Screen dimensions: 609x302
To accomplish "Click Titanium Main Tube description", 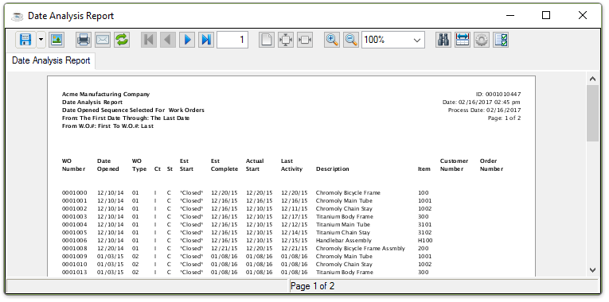I will (x=343, y=224).
